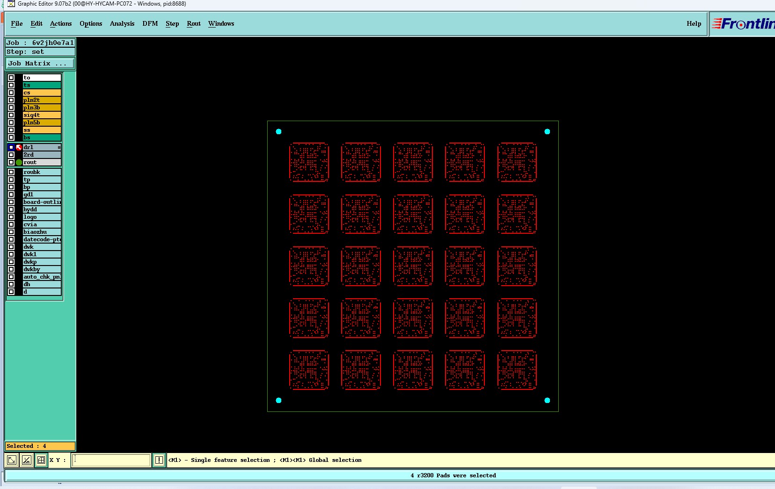Image resolution: width=775 pixels, height=489 pixels.
Task: Open the Analysis menu
Action: pyautogui.click(x=122, y=23)
